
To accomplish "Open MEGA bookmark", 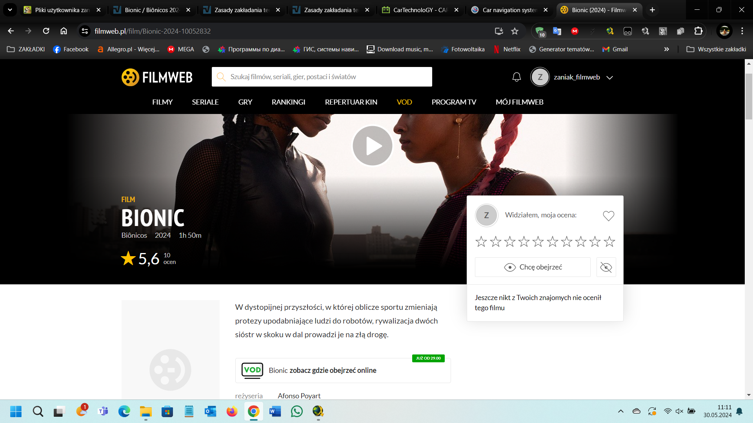I will pyautogui.click(x=181, y=49).
